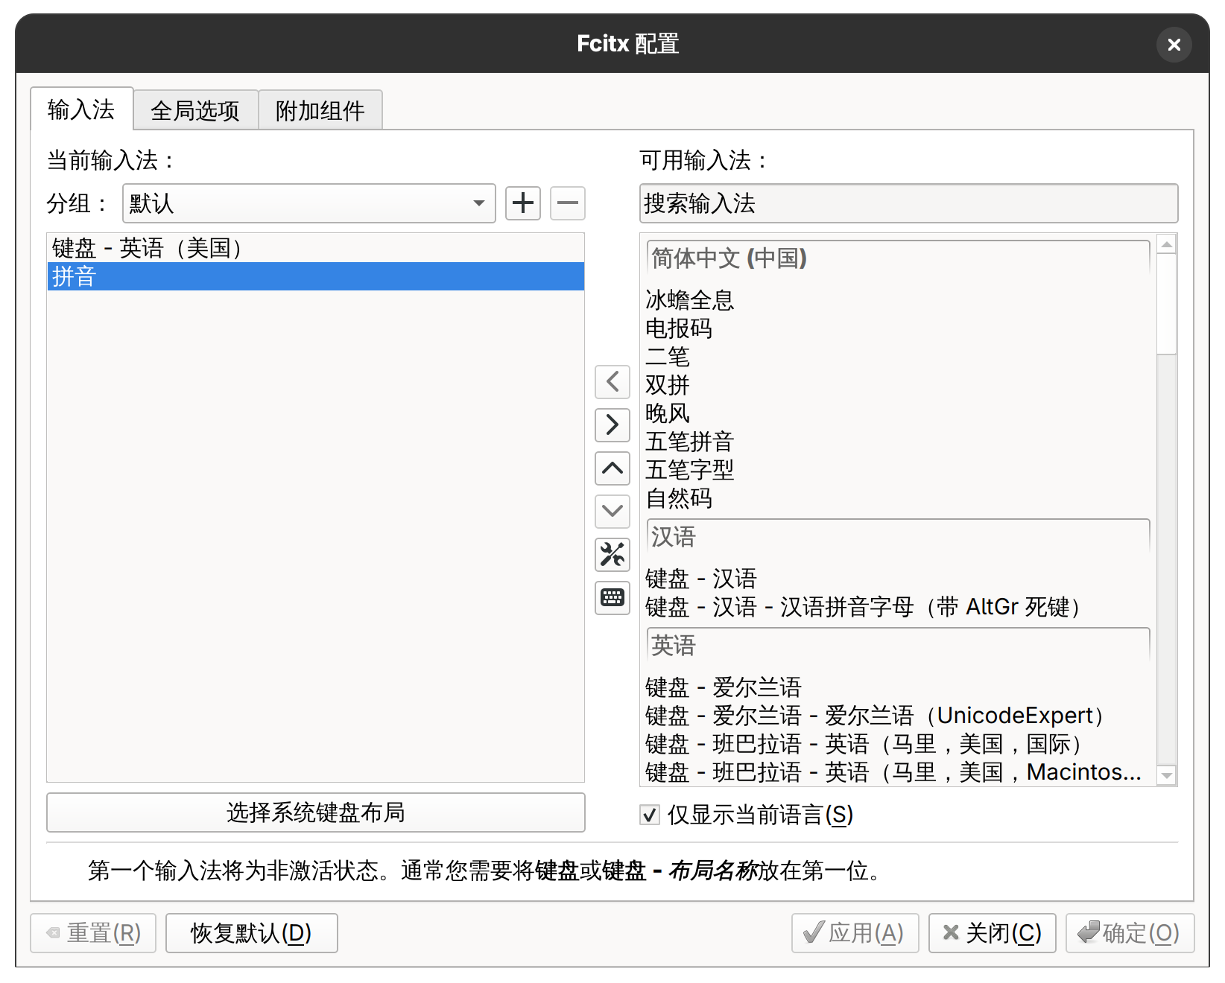The width and height of the screenshot is (1225, 983).
Task: Select 爱尔兰语（UnicodeExpert）keyboard entry
Action: pos(898,716)
